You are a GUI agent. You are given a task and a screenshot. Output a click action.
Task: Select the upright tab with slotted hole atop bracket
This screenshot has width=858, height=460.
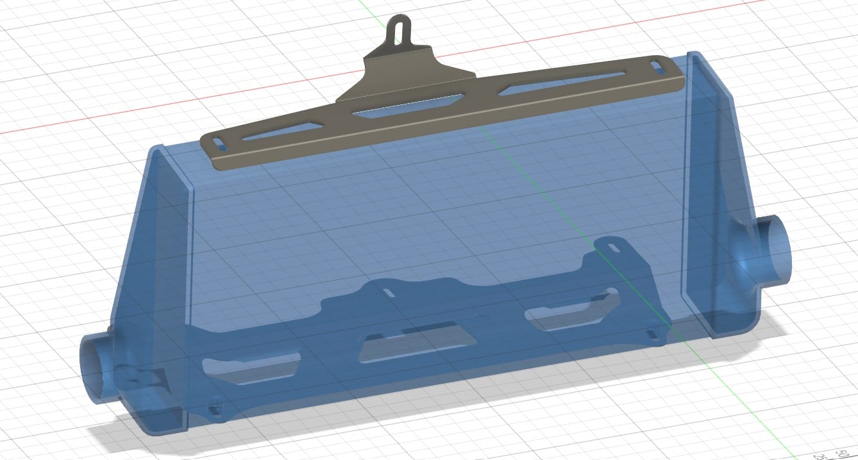398,31
